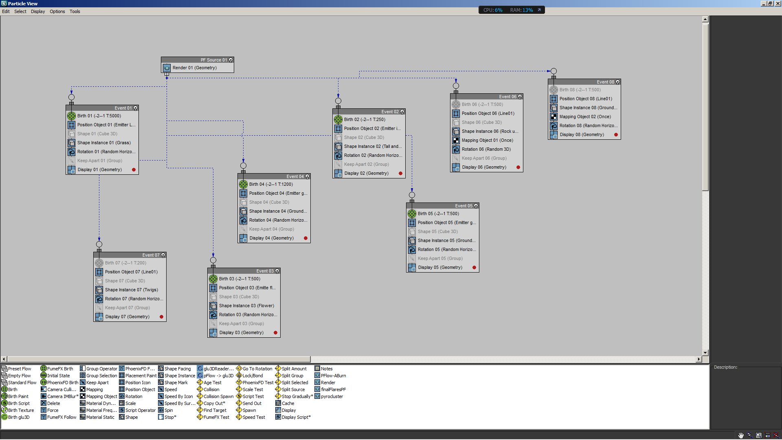782x440 pixels.
Task: Expand the Tools menu
Action: (x=75, y=11)
